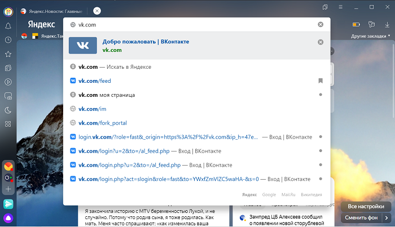This screenshot has width=395, height=227.
Task: Click bookmark icon on vk.com/feed row
Action: (x=321, y=81)
